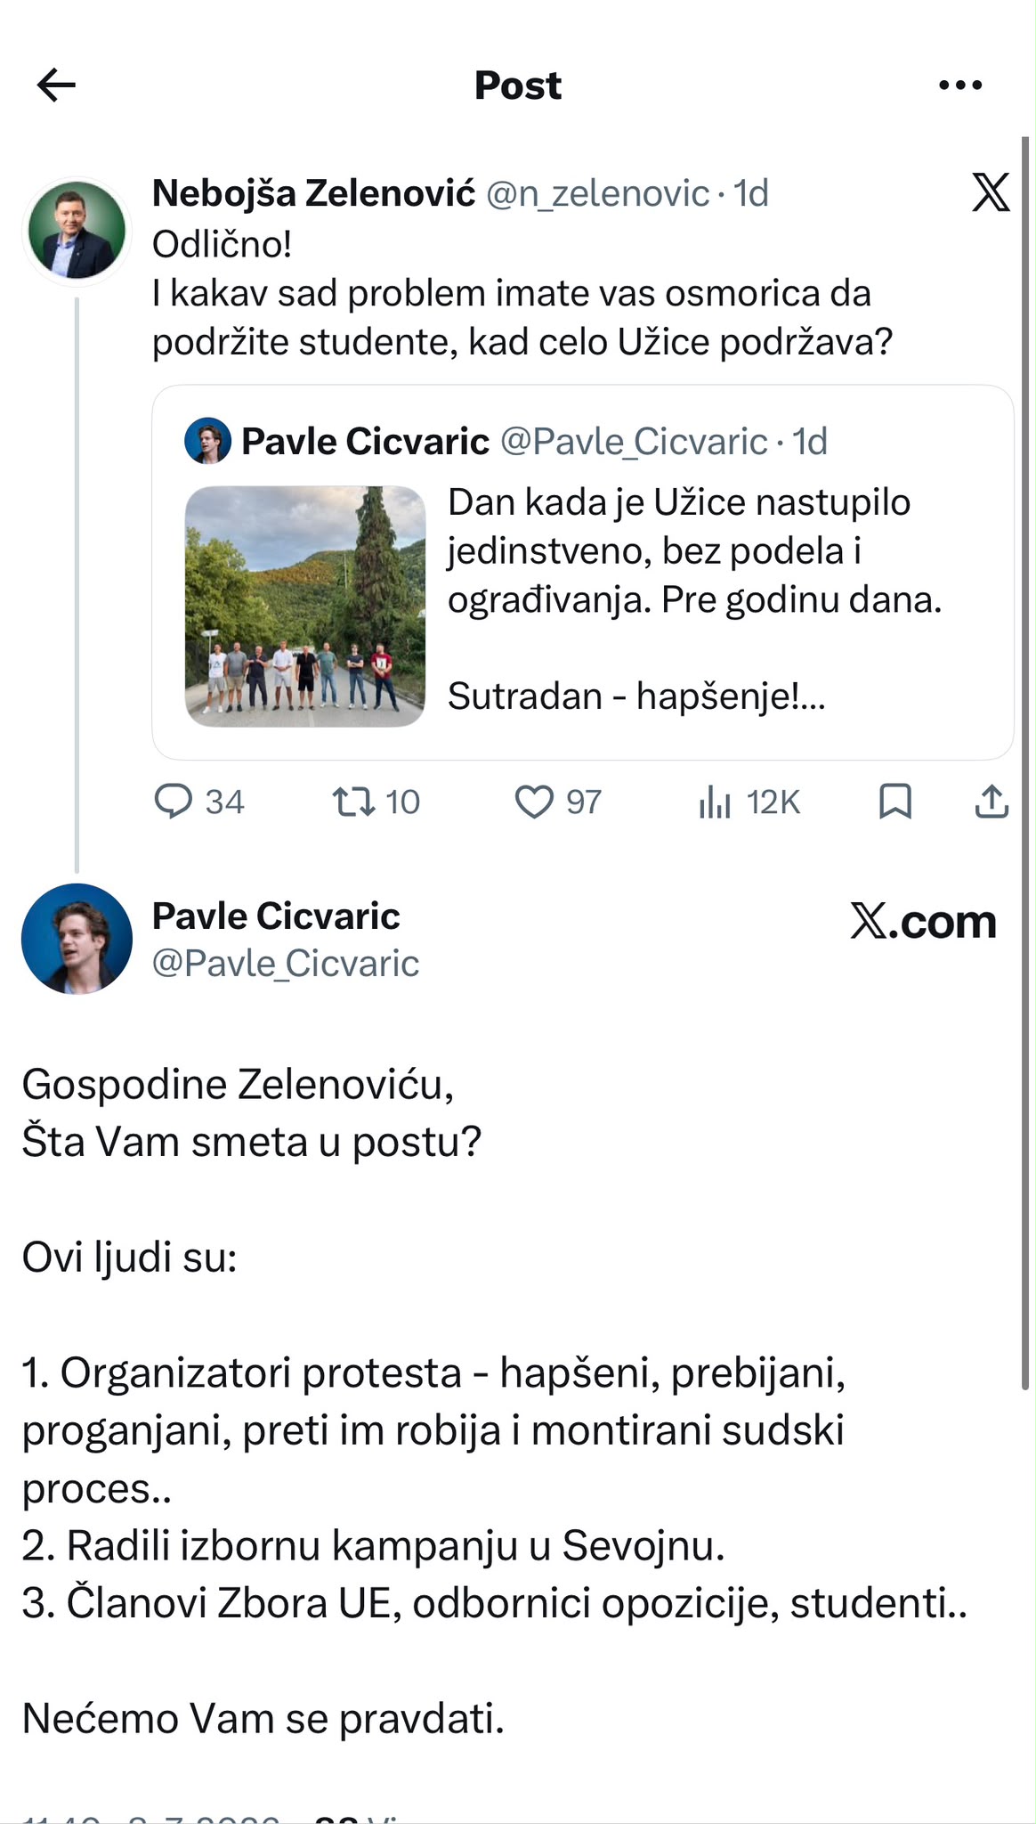Open the quoted post by Pavle Cicvaric
This screenshot has width=1036, height=1824.
(x=583, y=573)
